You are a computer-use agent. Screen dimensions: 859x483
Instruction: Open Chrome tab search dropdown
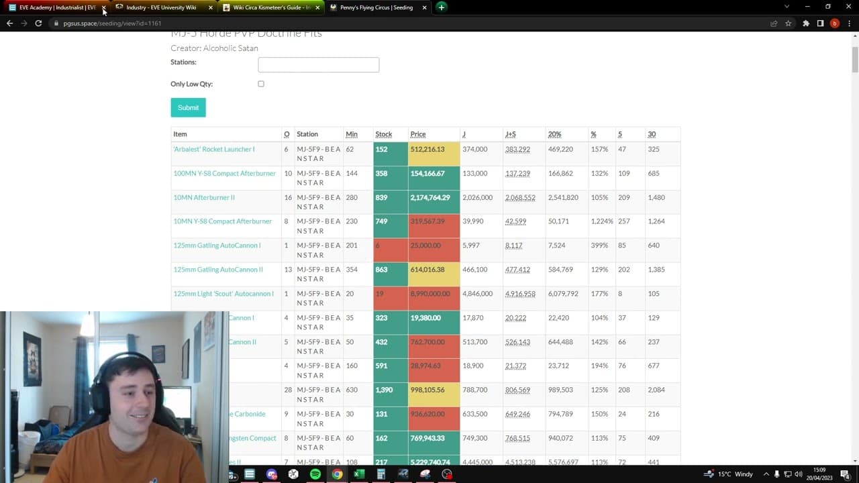(x=787, y=7)
